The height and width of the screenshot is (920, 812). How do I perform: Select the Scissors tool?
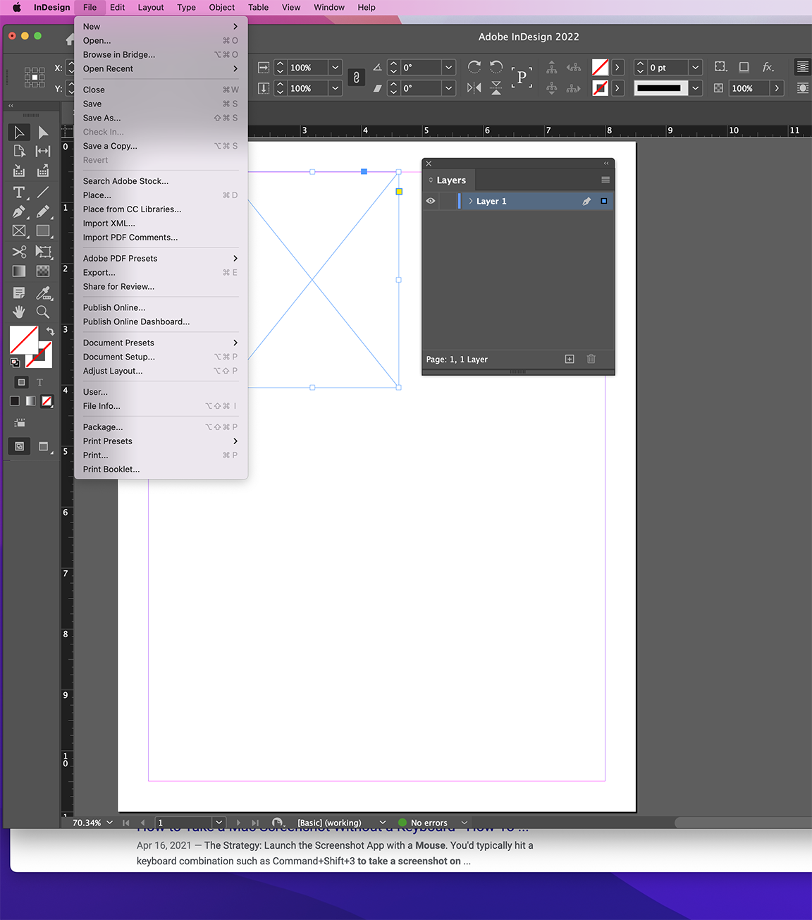tap(18, 252)
